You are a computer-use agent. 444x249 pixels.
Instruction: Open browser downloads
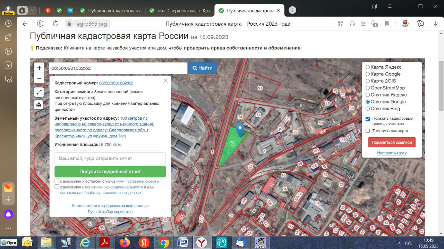pos(436,24)
